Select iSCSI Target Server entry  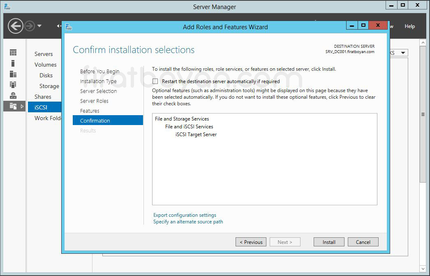[196, 135]
